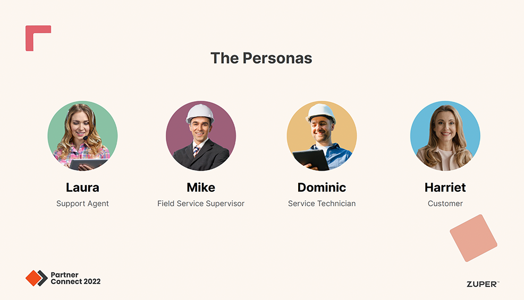Click the salmon rotated square shape
The width and height of the screenshot is (524, 300).
tap(473, 238)
